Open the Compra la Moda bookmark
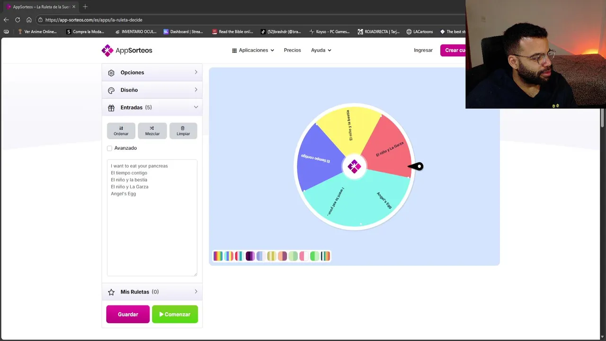Viewport: 606px width, 341px height. 85,32
